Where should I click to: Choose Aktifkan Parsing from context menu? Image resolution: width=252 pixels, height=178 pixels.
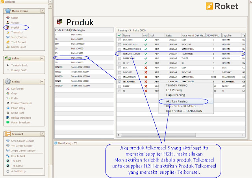coord(177,101)
